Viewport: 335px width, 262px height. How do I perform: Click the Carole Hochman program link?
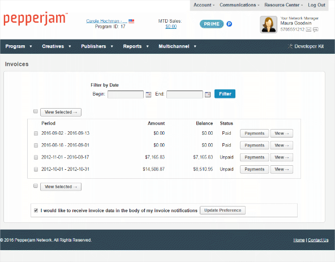click(x=106, y=21)
